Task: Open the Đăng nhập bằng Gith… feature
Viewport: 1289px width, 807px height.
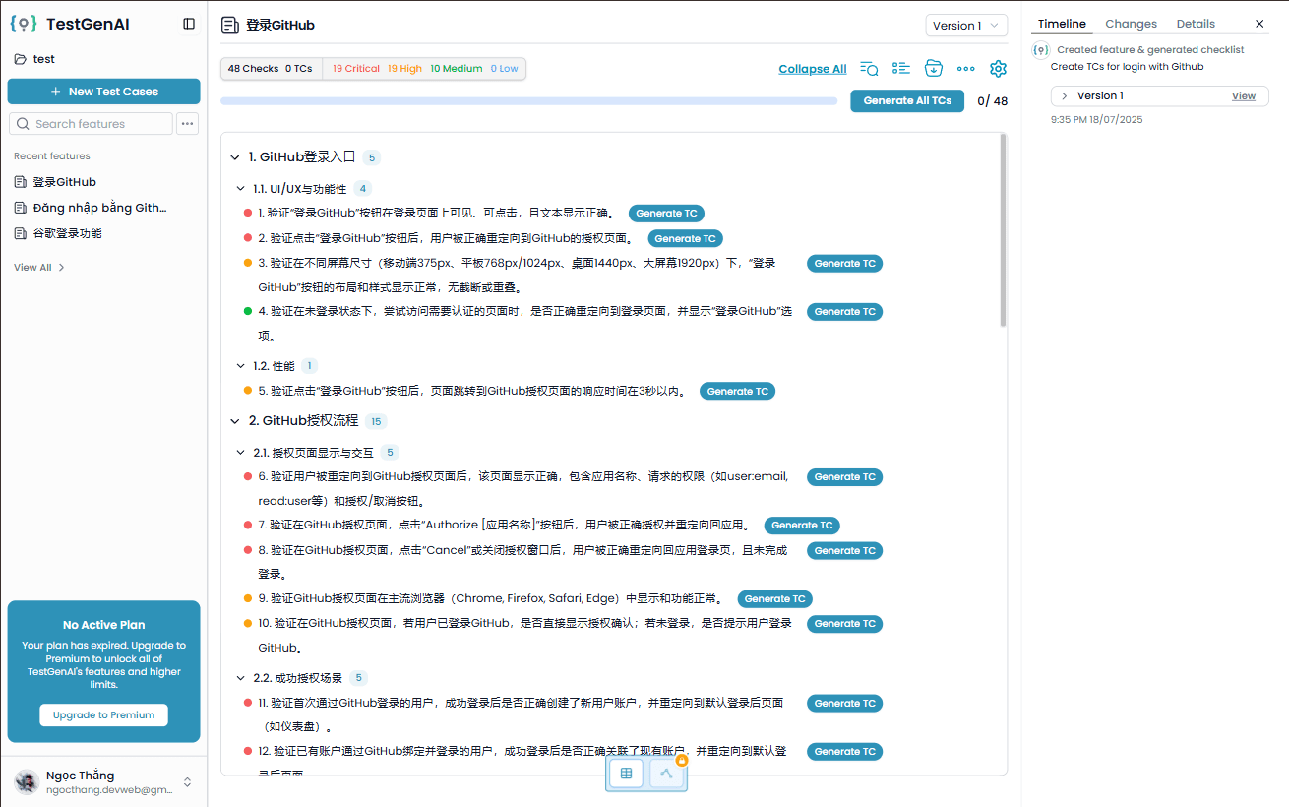Action: (x=91, y=208)
